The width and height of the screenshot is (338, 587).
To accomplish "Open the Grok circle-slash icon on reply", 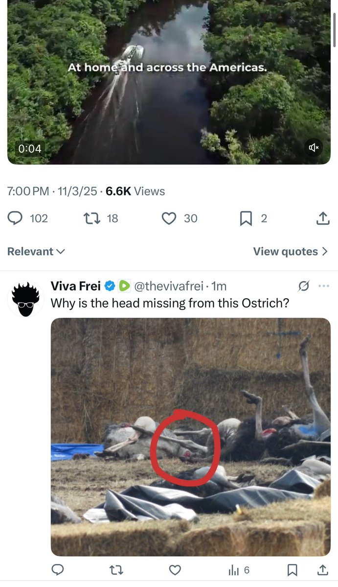I will tap(304, 286).
